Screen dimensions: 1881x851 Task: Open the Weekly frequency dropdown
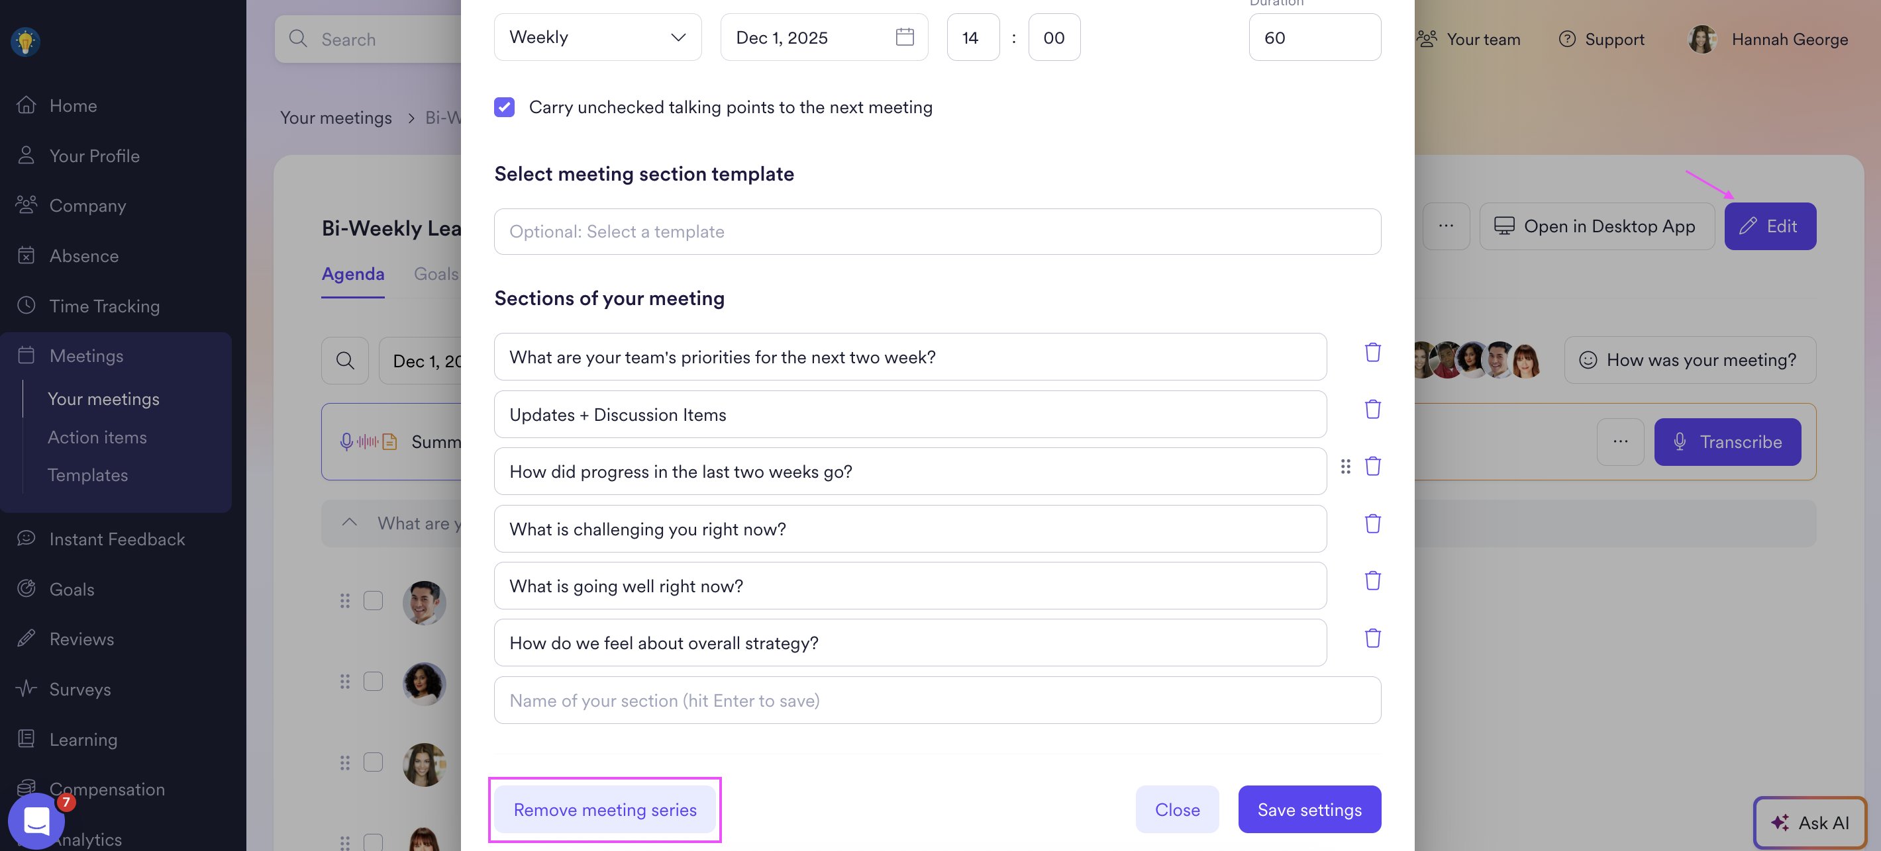click(597, 37)
